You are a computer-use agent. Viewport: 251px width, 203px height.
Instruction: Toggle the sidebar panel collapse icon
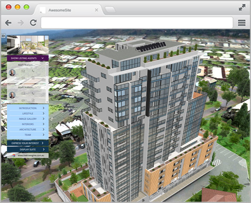point(3,36)
